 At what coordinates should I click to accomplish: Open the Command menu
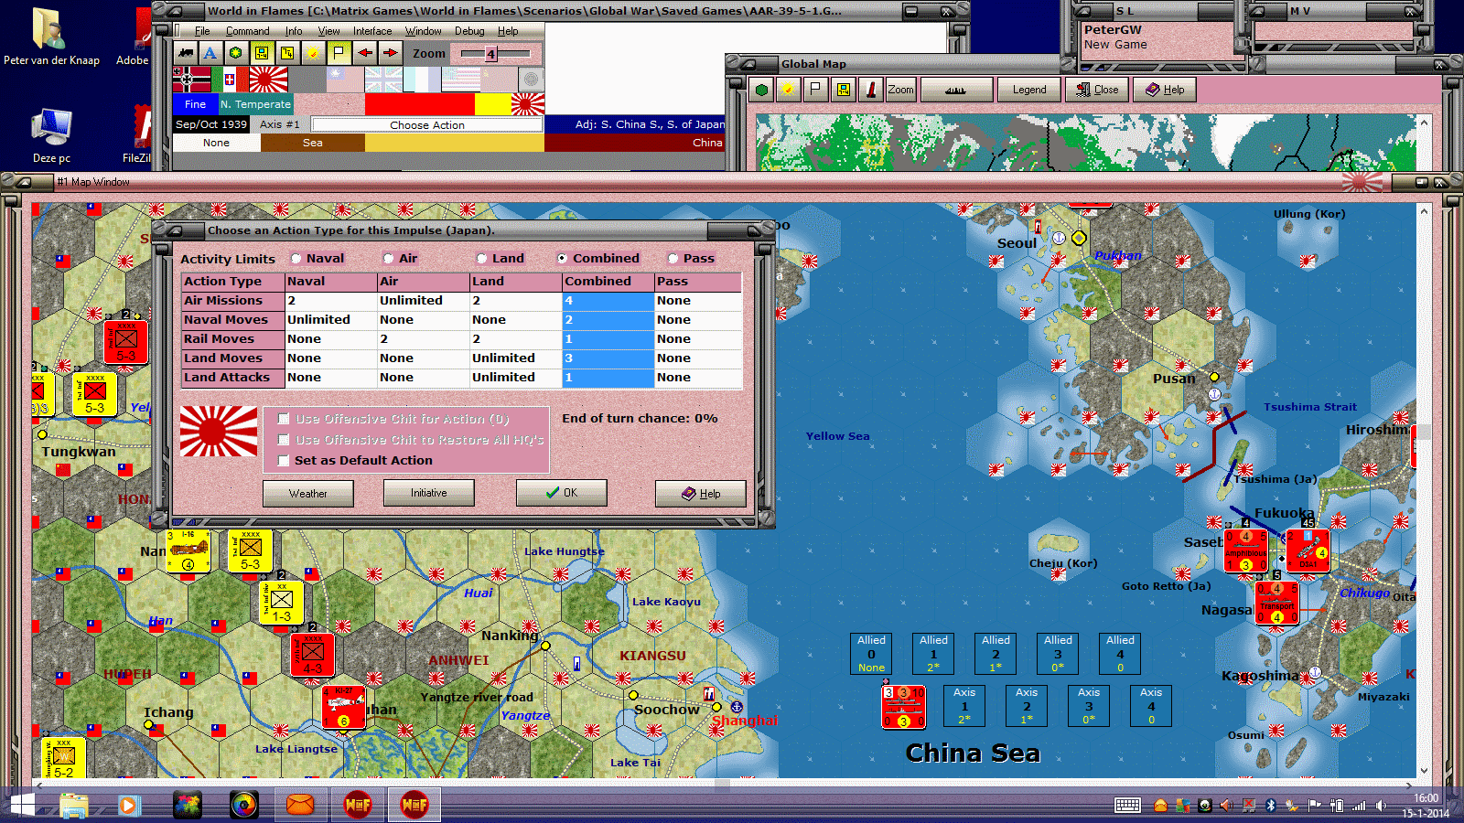pos(247,31)
